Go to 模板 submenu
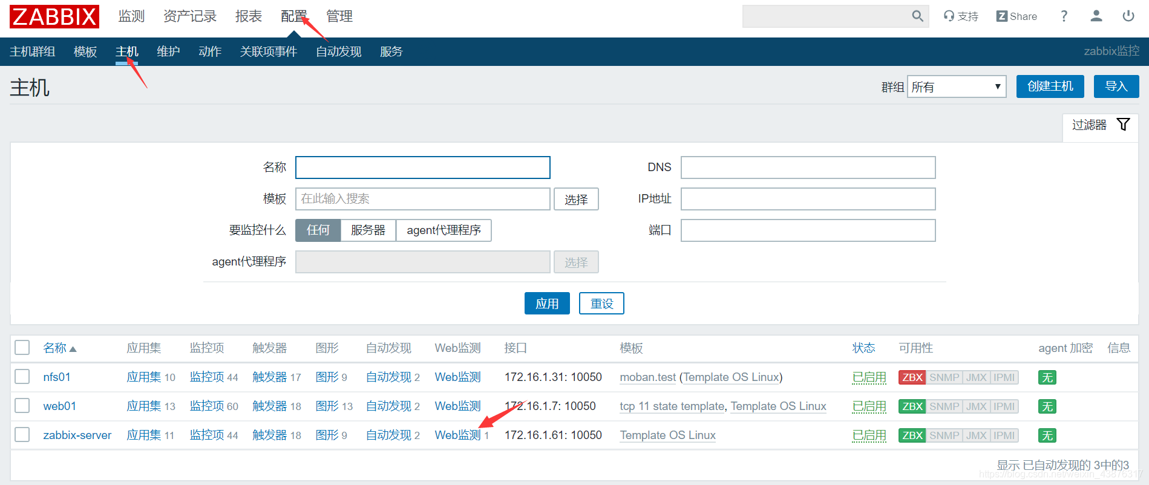 tap(85, 52)
